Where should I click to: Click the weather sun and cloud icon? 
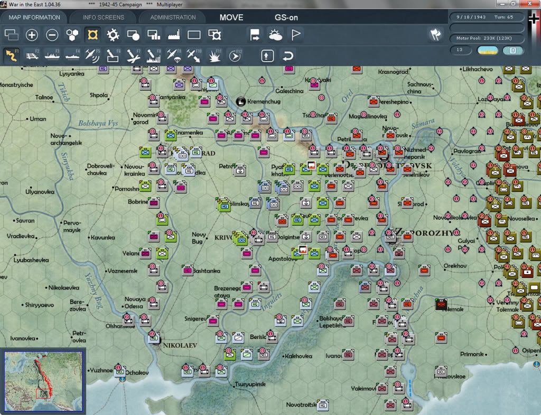tap(275, 35)
